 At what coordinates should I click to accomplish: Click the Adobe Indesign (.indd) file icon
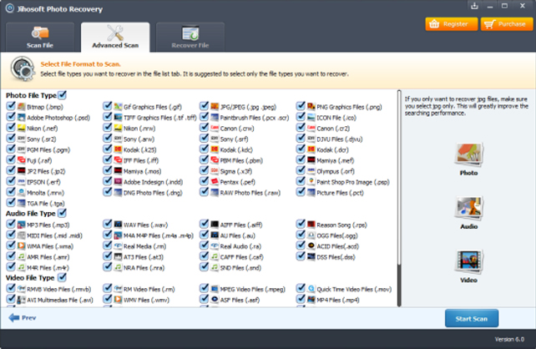point(118,181)
